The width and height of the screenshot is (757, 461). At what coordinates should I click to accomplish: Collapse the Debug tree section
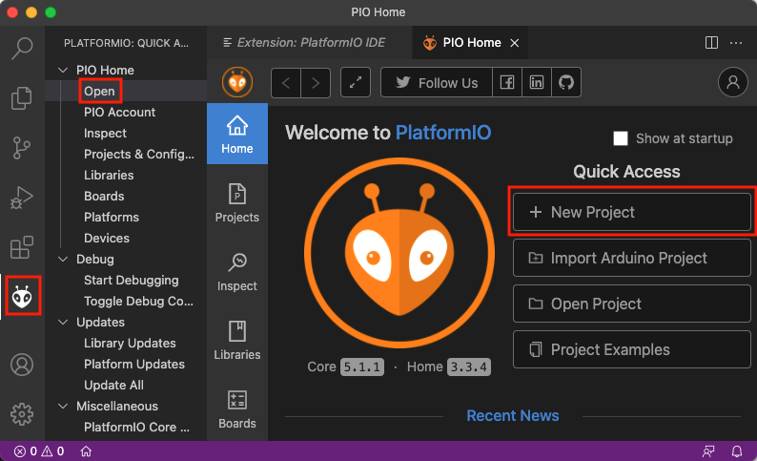pos(63,260)
